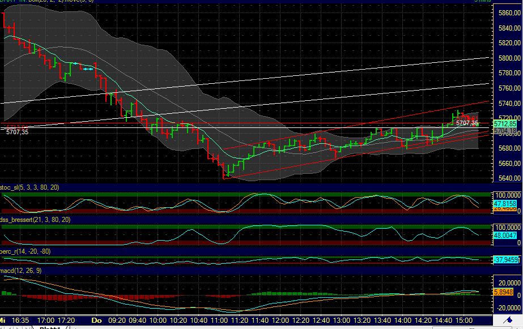Image resolution: width=523 pixels, height=329 pixels.
Task: Click the 5760,00 price axis label
Action: click(509, 88)
